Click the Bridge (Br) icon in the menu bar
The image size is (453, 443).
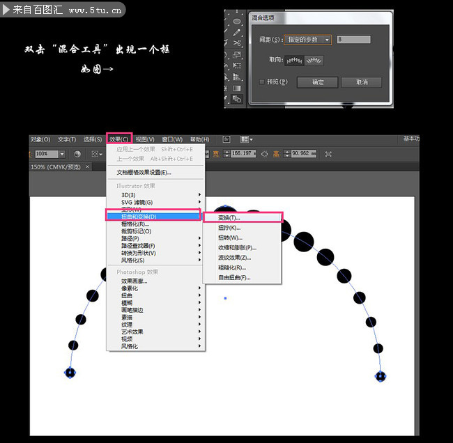pyautogui.click(x=227, y=139)
